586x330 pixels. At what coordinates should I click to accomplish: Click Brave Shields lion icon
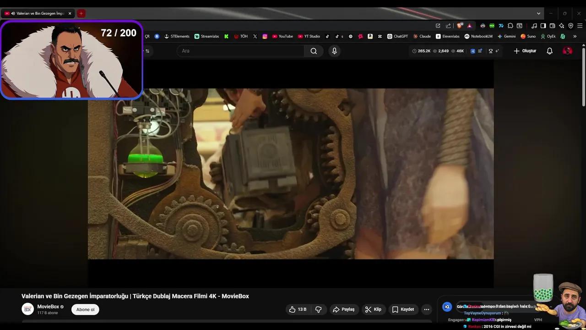(x=460, y=26)
